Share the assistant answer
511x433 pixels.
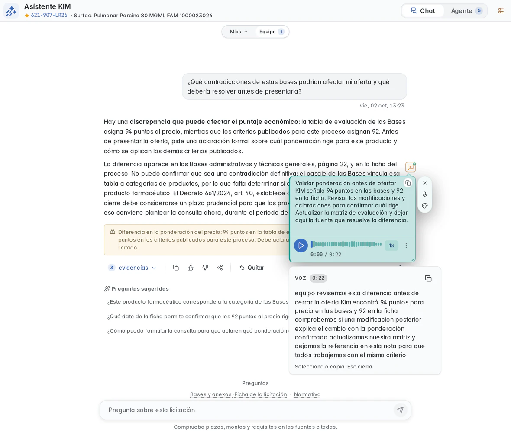click(220, 268)
